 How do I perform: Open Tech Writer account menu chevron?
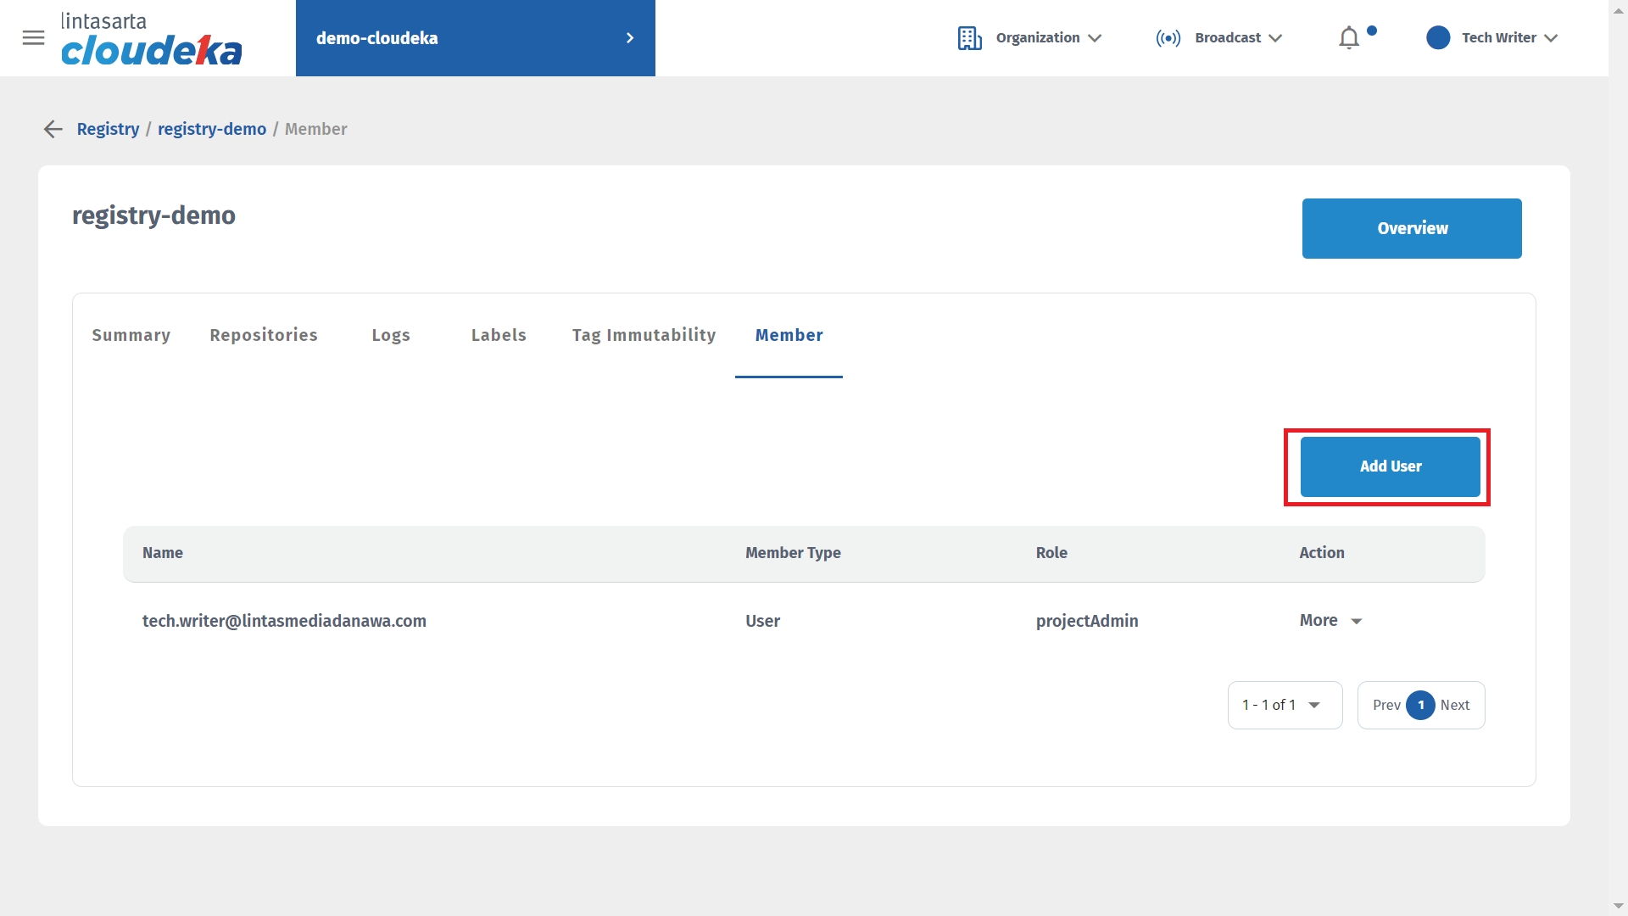click(x=1551, y=38)
